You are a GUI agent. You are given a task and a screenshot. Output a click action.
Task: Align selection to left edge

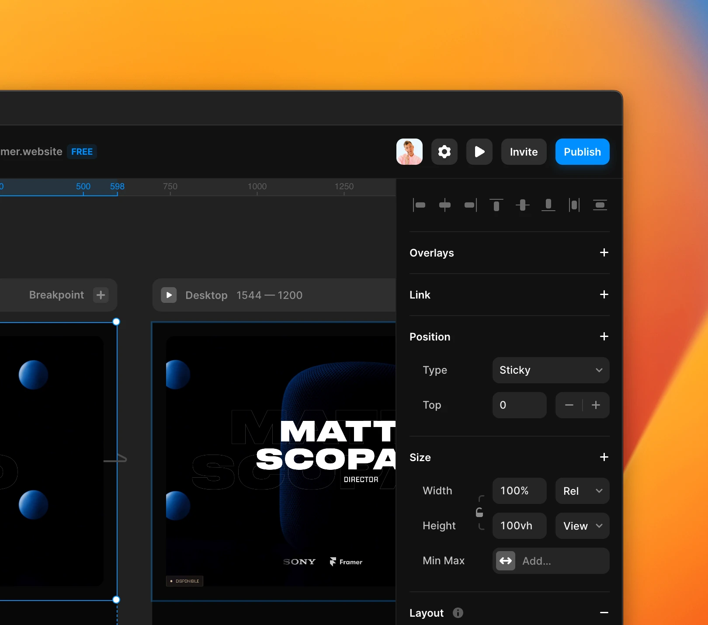pyautogui.click(x=419, y=205)
